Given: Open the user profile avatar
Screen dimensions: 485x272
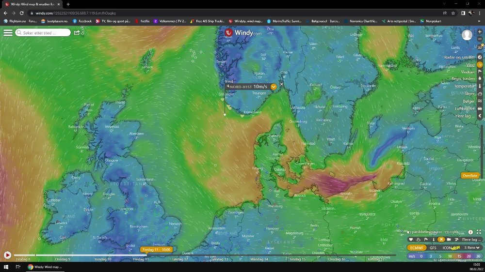Looking at the screenshot, I should click(x=467, y=35).
